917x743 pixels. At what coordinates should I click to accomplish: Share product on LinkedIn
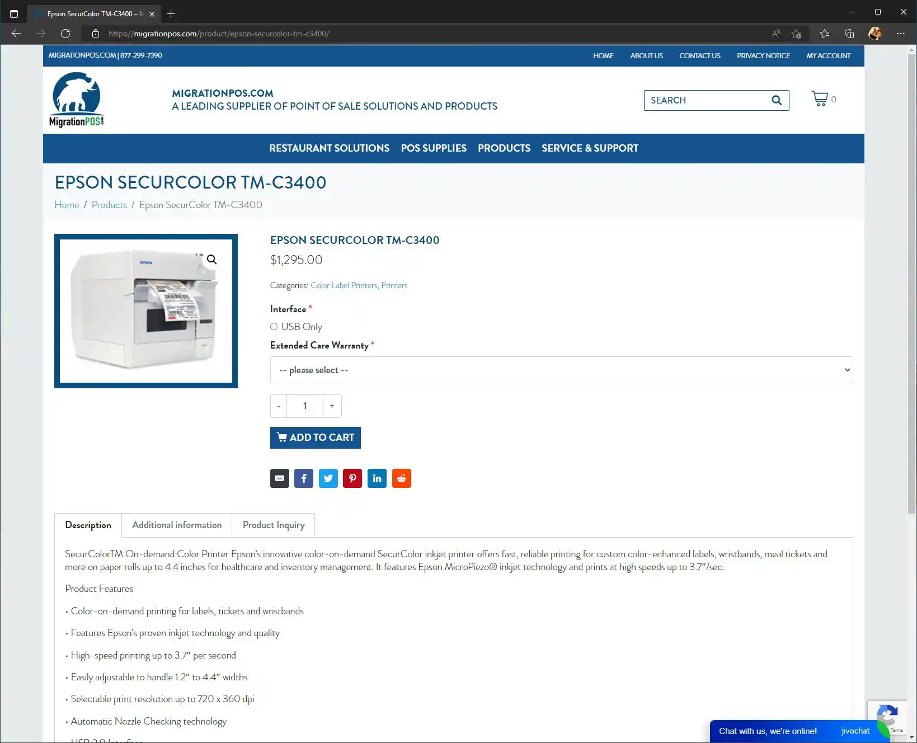pyautogui.click(x=377, y=478)
